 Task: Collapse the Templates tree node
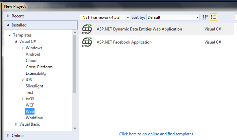9,35
